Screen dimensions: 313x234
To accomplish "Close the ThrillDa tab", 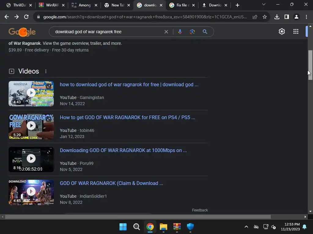I will tap(31, 5).
